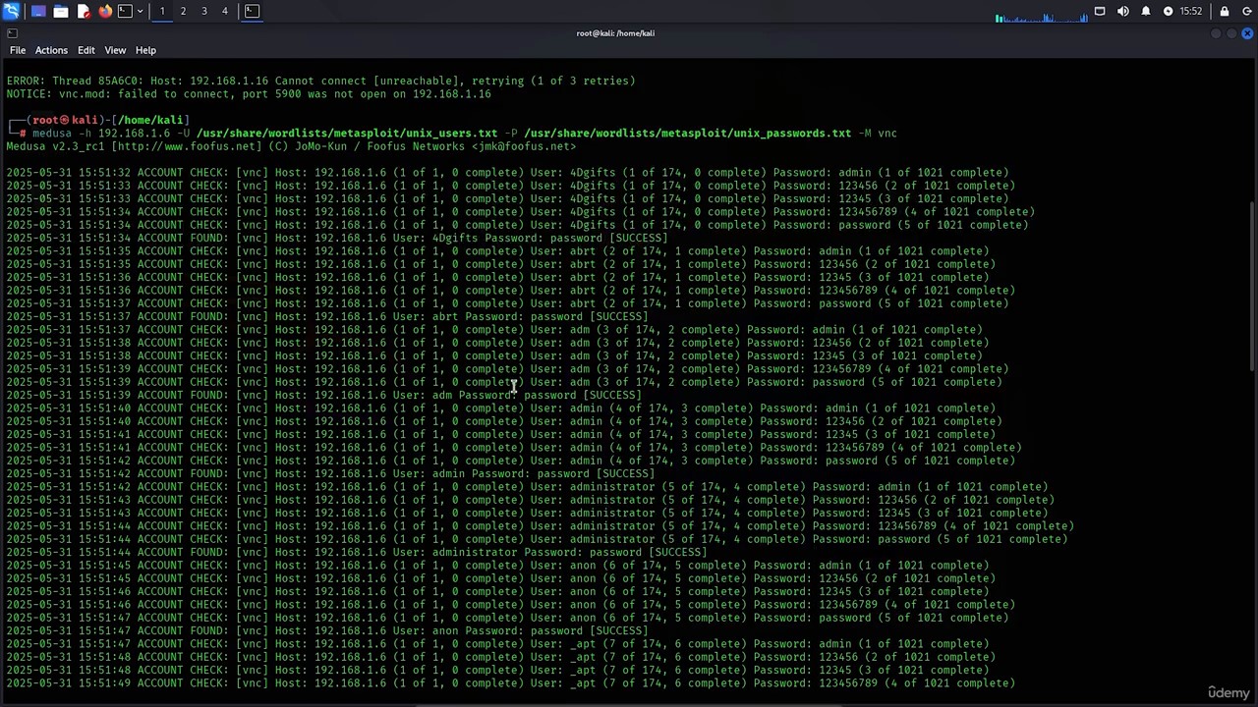Open terminal emulator launcher in panel
Screen dimensions: 1258x707
point(125,11)
